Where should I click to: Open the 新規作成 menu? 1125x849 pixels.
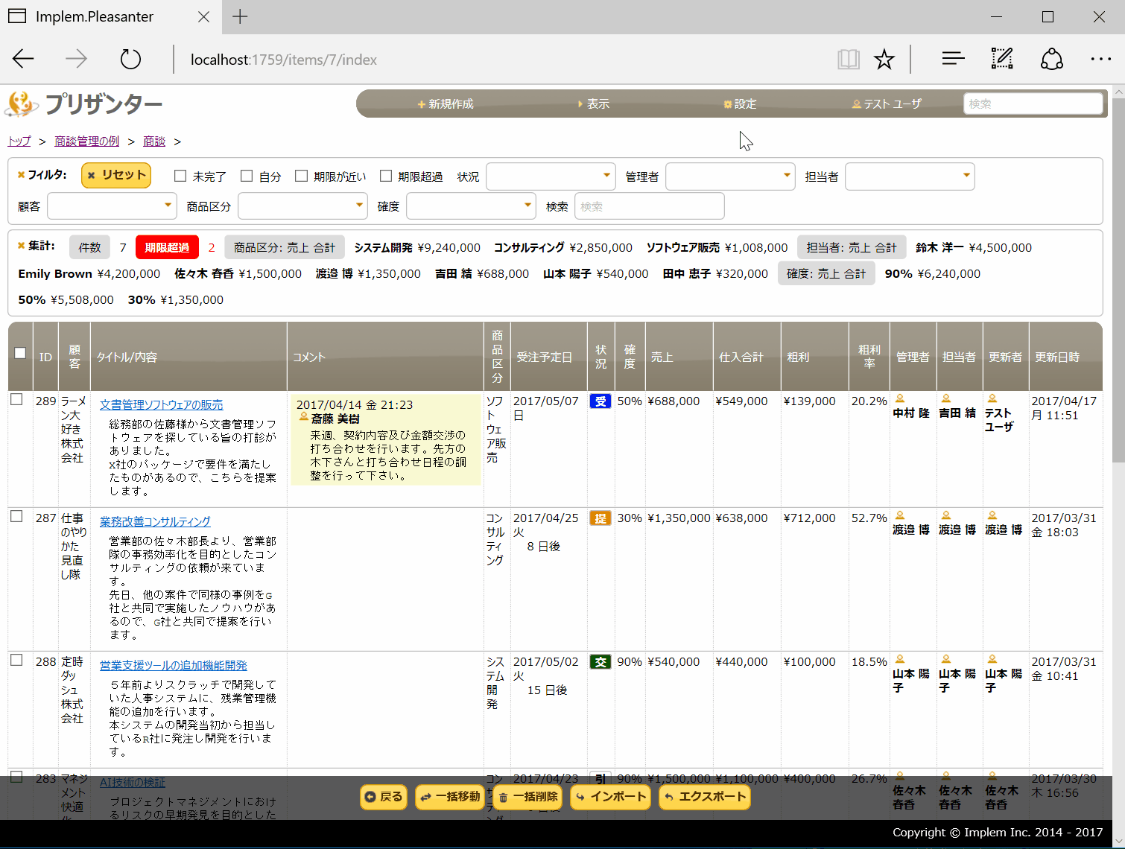point(446,104)
